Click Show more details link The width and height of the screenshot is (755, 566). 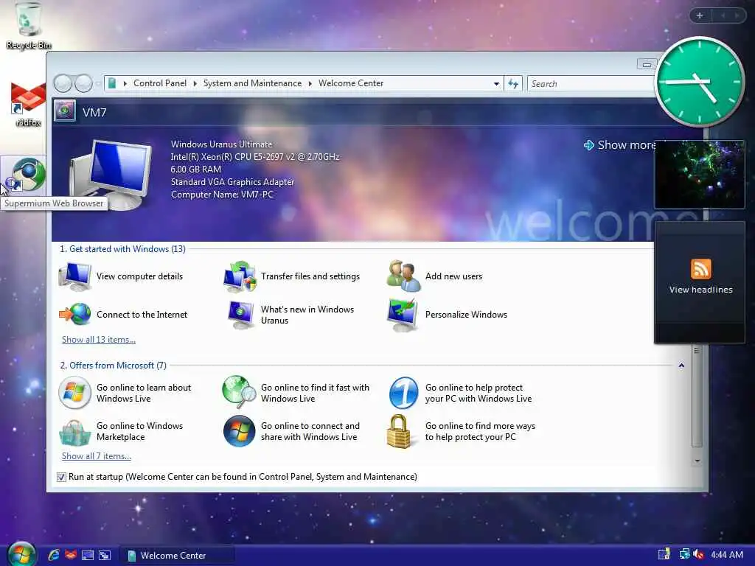[x=619, y=145]
